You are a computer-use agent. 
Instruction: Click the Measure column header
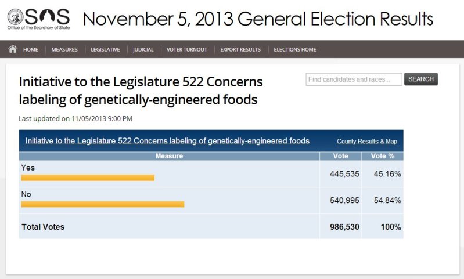tap(169, 156)
